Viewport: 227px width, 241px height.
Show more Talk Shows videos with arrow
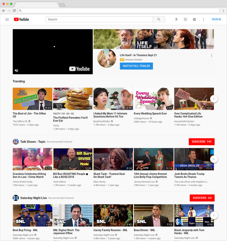point(214,159)
